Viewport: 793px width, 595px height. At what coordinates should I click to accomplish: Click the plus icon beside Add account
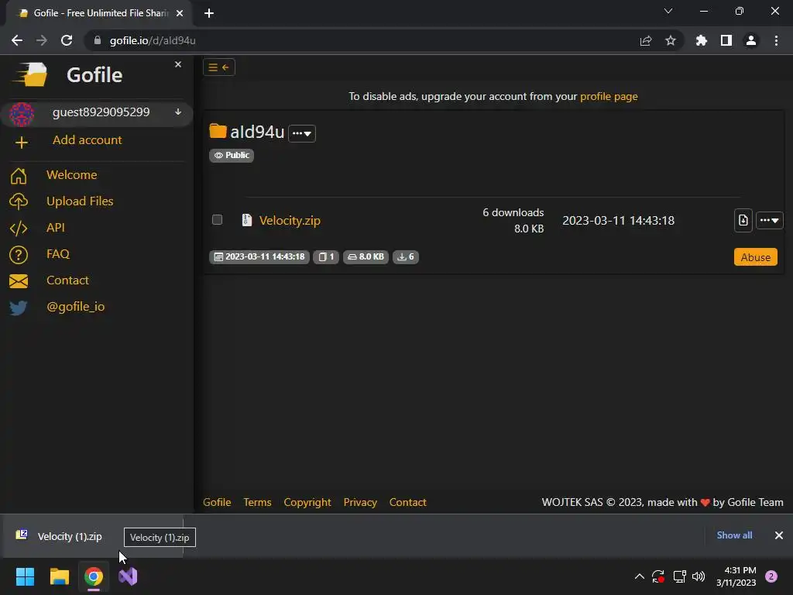(x=21, y=143)
